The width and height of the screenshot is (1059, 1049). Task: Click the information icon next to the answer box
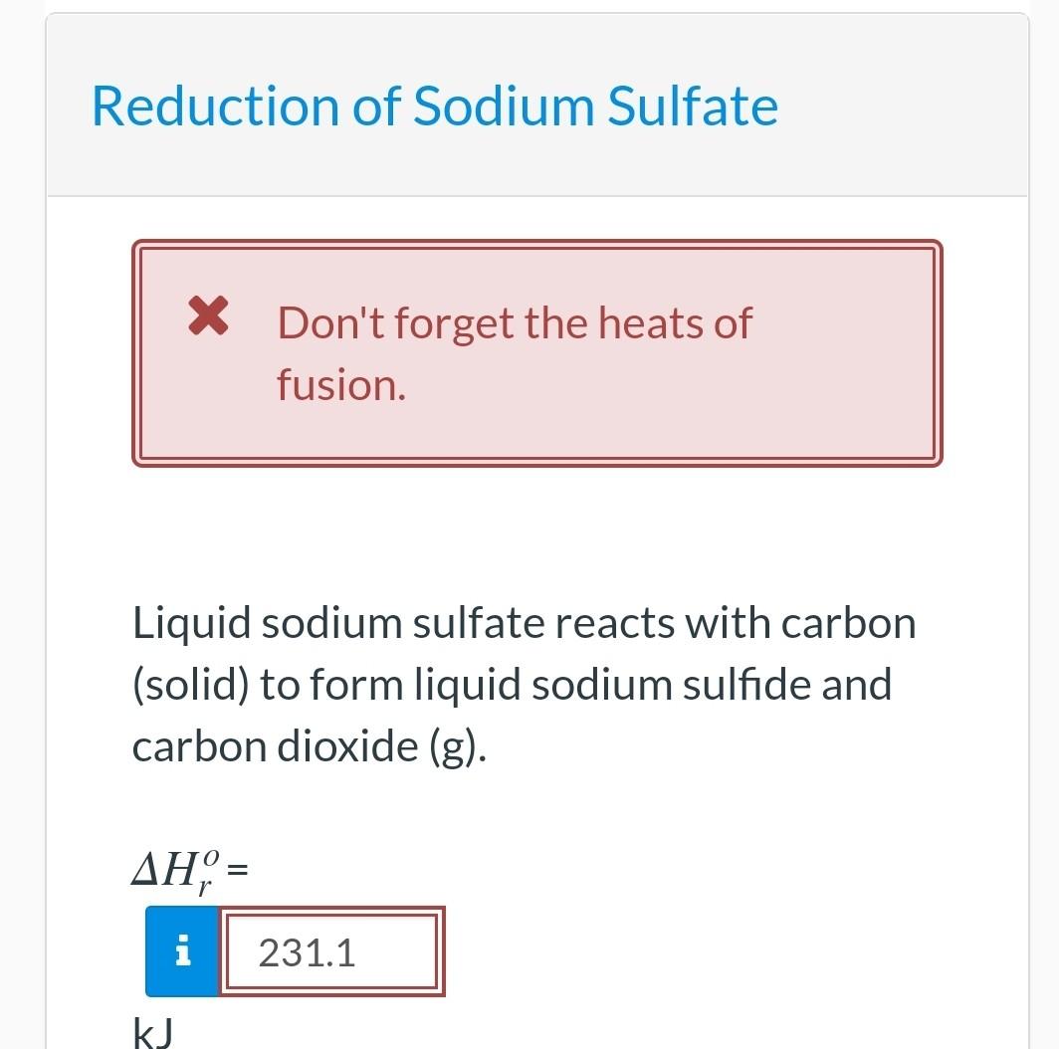[181, 951]
